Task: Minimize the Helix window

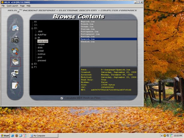Action: tap(135, 2)
